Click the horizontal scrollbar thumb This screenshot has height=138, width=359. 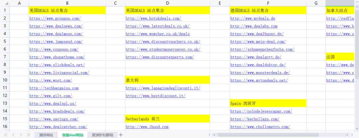tap(268, 135)
